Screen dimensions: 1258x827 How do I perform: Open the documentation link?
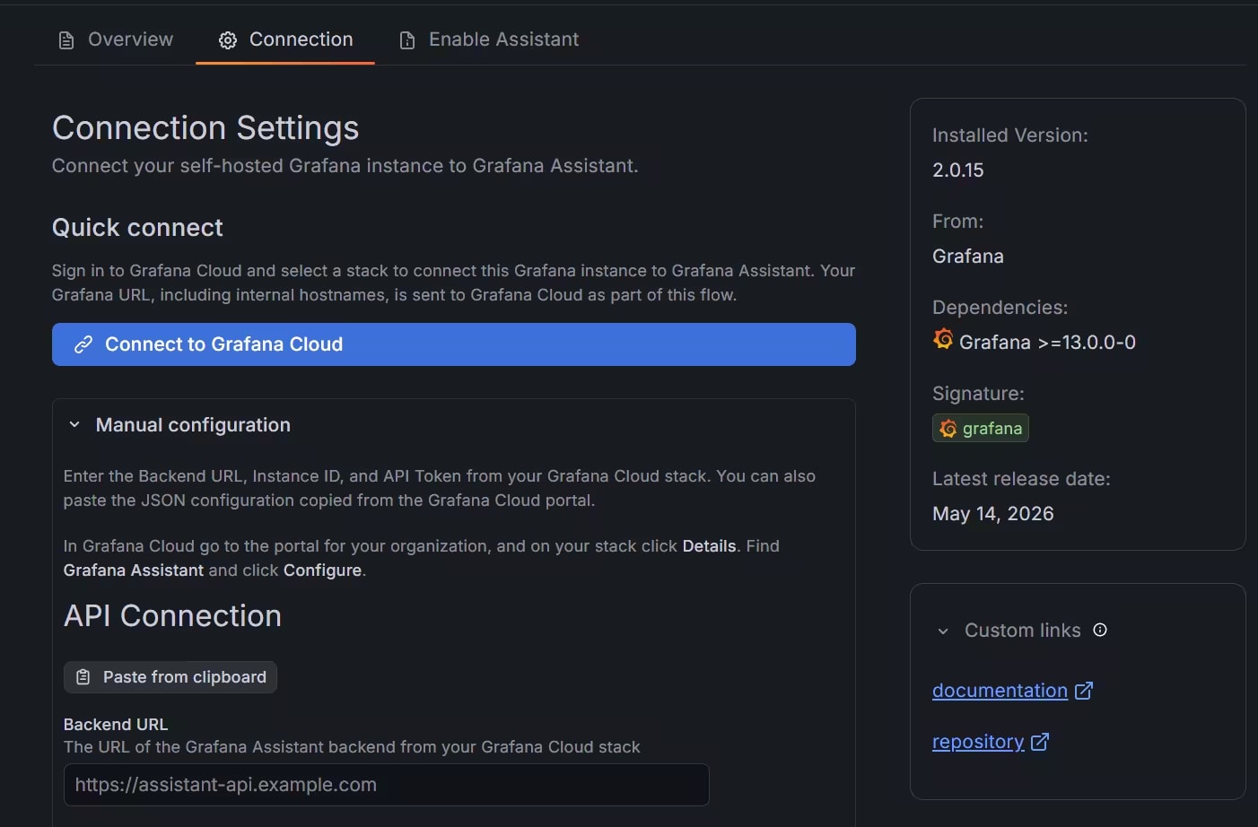coord(1000,691)
